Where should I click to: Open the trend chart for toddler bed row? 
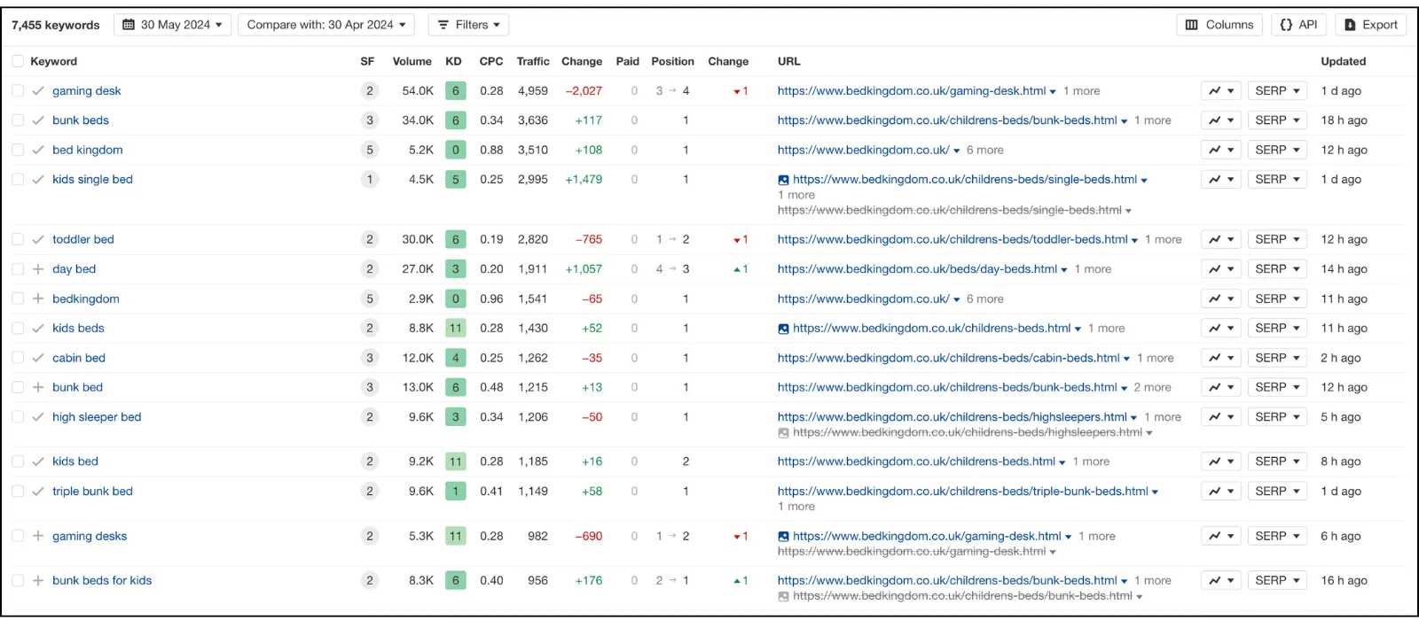(1221, 239)
